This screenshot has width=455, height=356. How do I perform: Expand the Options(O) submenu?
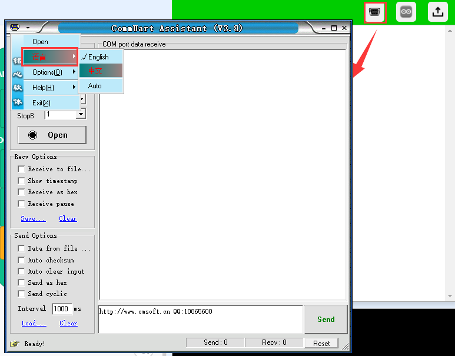click(x=52, y=72)
